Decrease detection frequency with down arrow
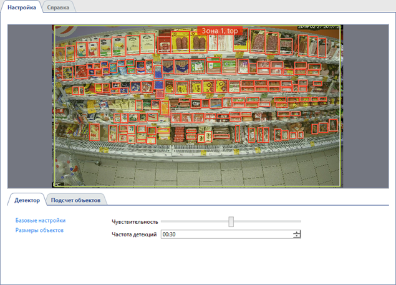The height and width of the screenshot is (285, 396). click(x=297, y=237)
